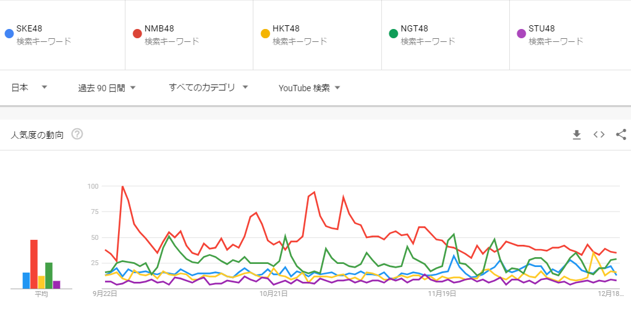Click the green average bar in the chart

click(49, 275)
